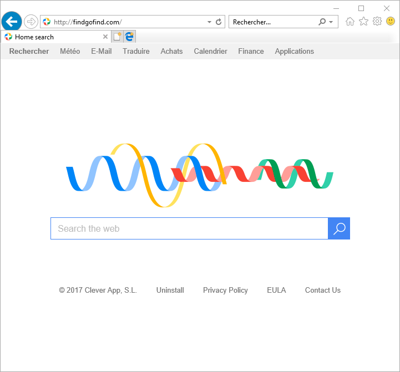Expand the search provider dropdown arrow

point(331,22)
